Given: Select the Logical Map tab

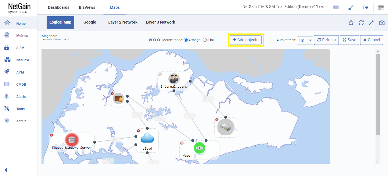Looking at the screenshot, I should pyautogui.click(x=60, y=22).
